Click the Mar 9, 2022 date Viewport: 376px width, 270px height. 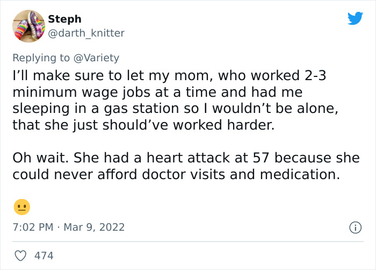(95, 227)
